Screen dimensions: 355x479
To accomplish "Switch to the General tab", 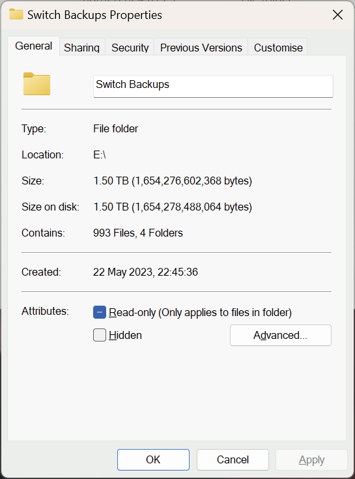I will point(34,46).
